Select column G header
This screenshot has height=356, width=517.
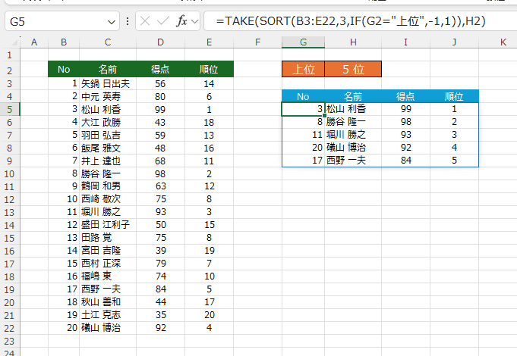tap(303, 42)
